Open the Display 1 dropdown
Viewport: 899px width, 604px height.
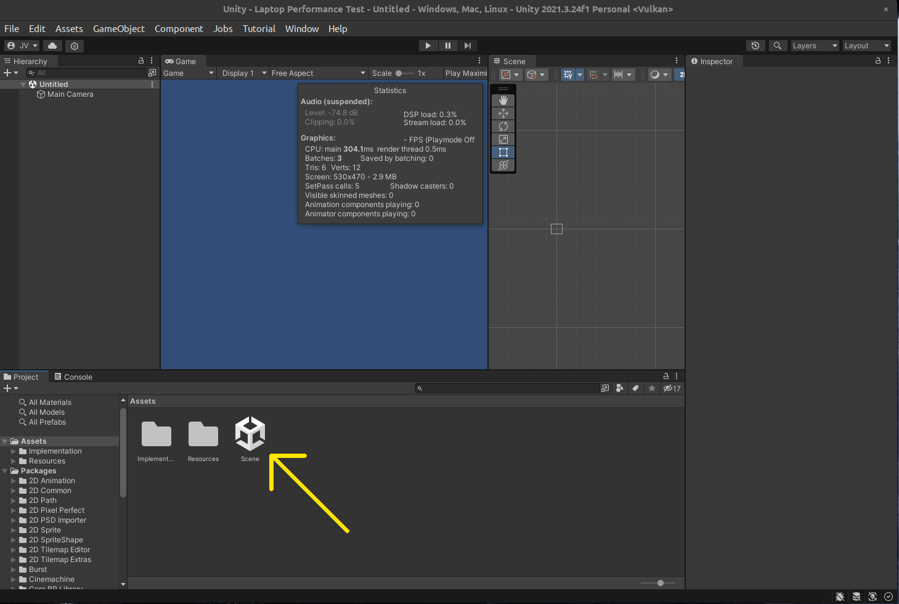pos(244,73)
